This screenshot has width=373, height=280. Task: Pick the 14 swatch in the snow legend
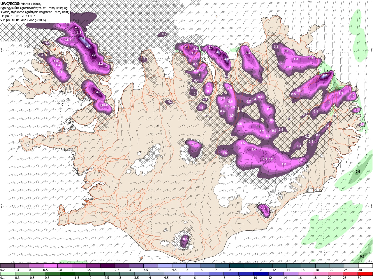[x=294, y=266]
